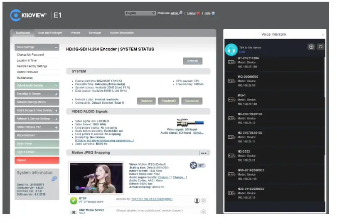Click device icon beside G1-210111294
Viewport: 337px width, 224px height.
[x=231, y=62]
